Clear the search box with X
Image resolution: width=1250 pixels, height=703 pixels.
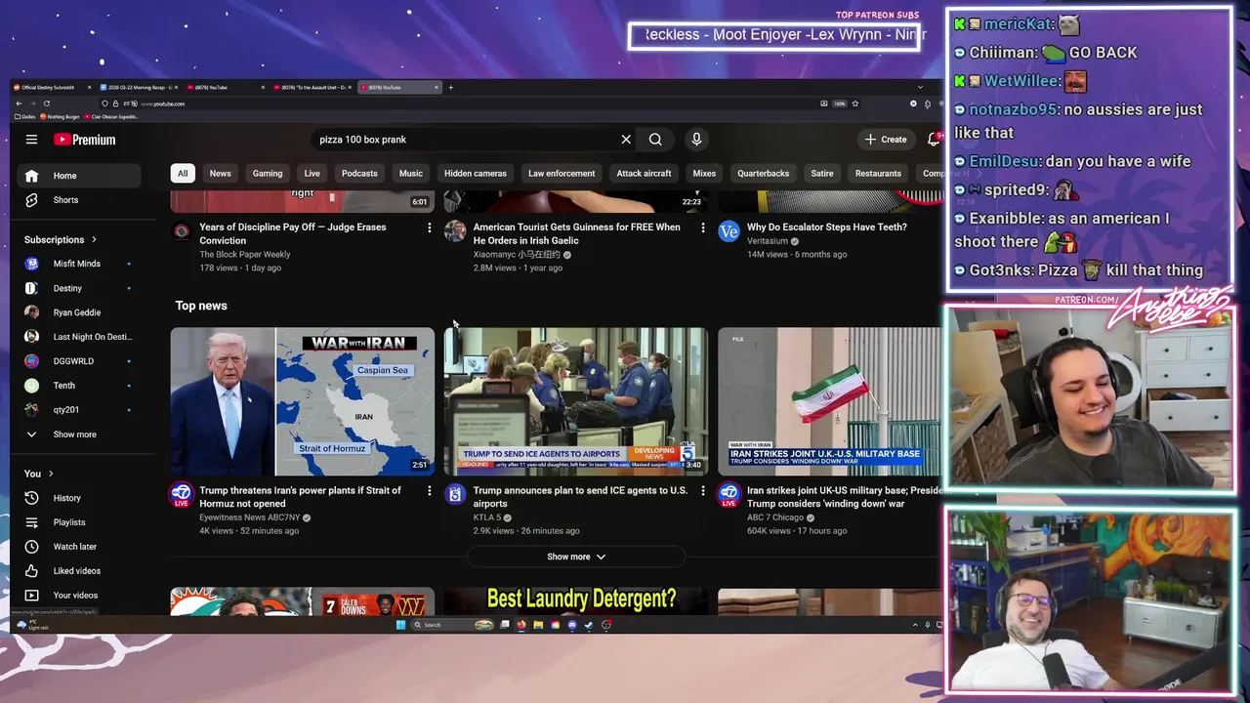pos(626,140)
